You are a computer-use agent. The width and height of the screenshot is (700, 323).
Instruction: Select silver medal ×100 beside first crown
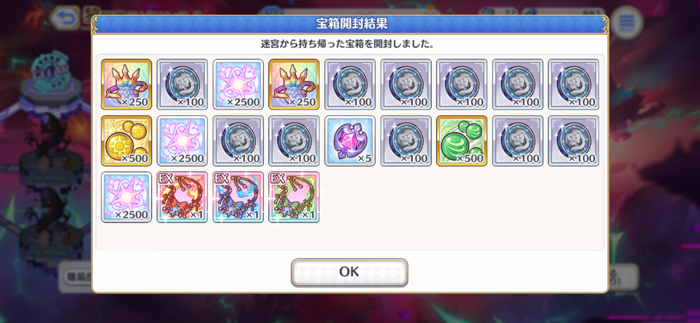pyautogui.click(x=182, y=84)
